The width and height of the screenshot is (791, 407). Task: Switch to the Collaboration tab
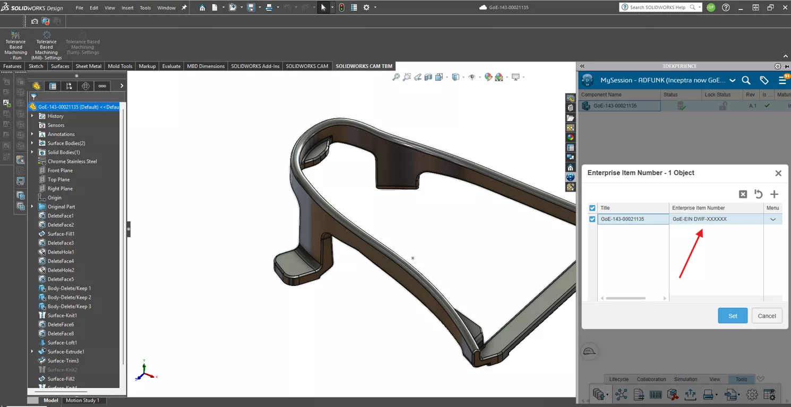point(651,379)
